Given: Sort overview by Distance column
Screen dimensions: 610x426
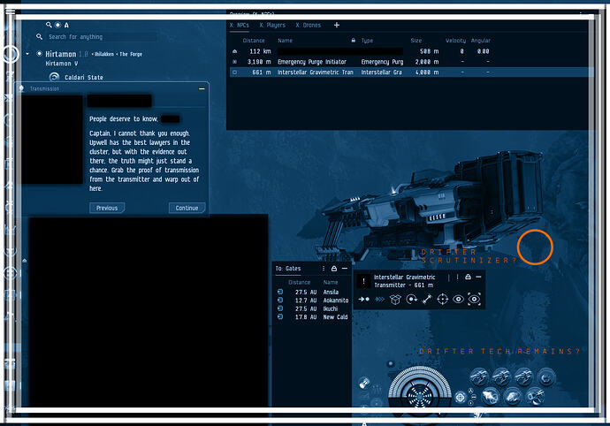Looking at the screenshot, I should click(x=254, y=41).
